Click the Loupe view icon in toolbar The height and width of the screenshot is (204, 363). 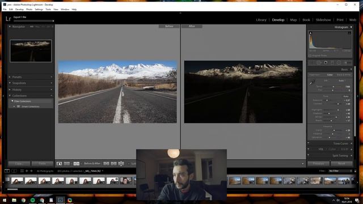pos(59,164)
